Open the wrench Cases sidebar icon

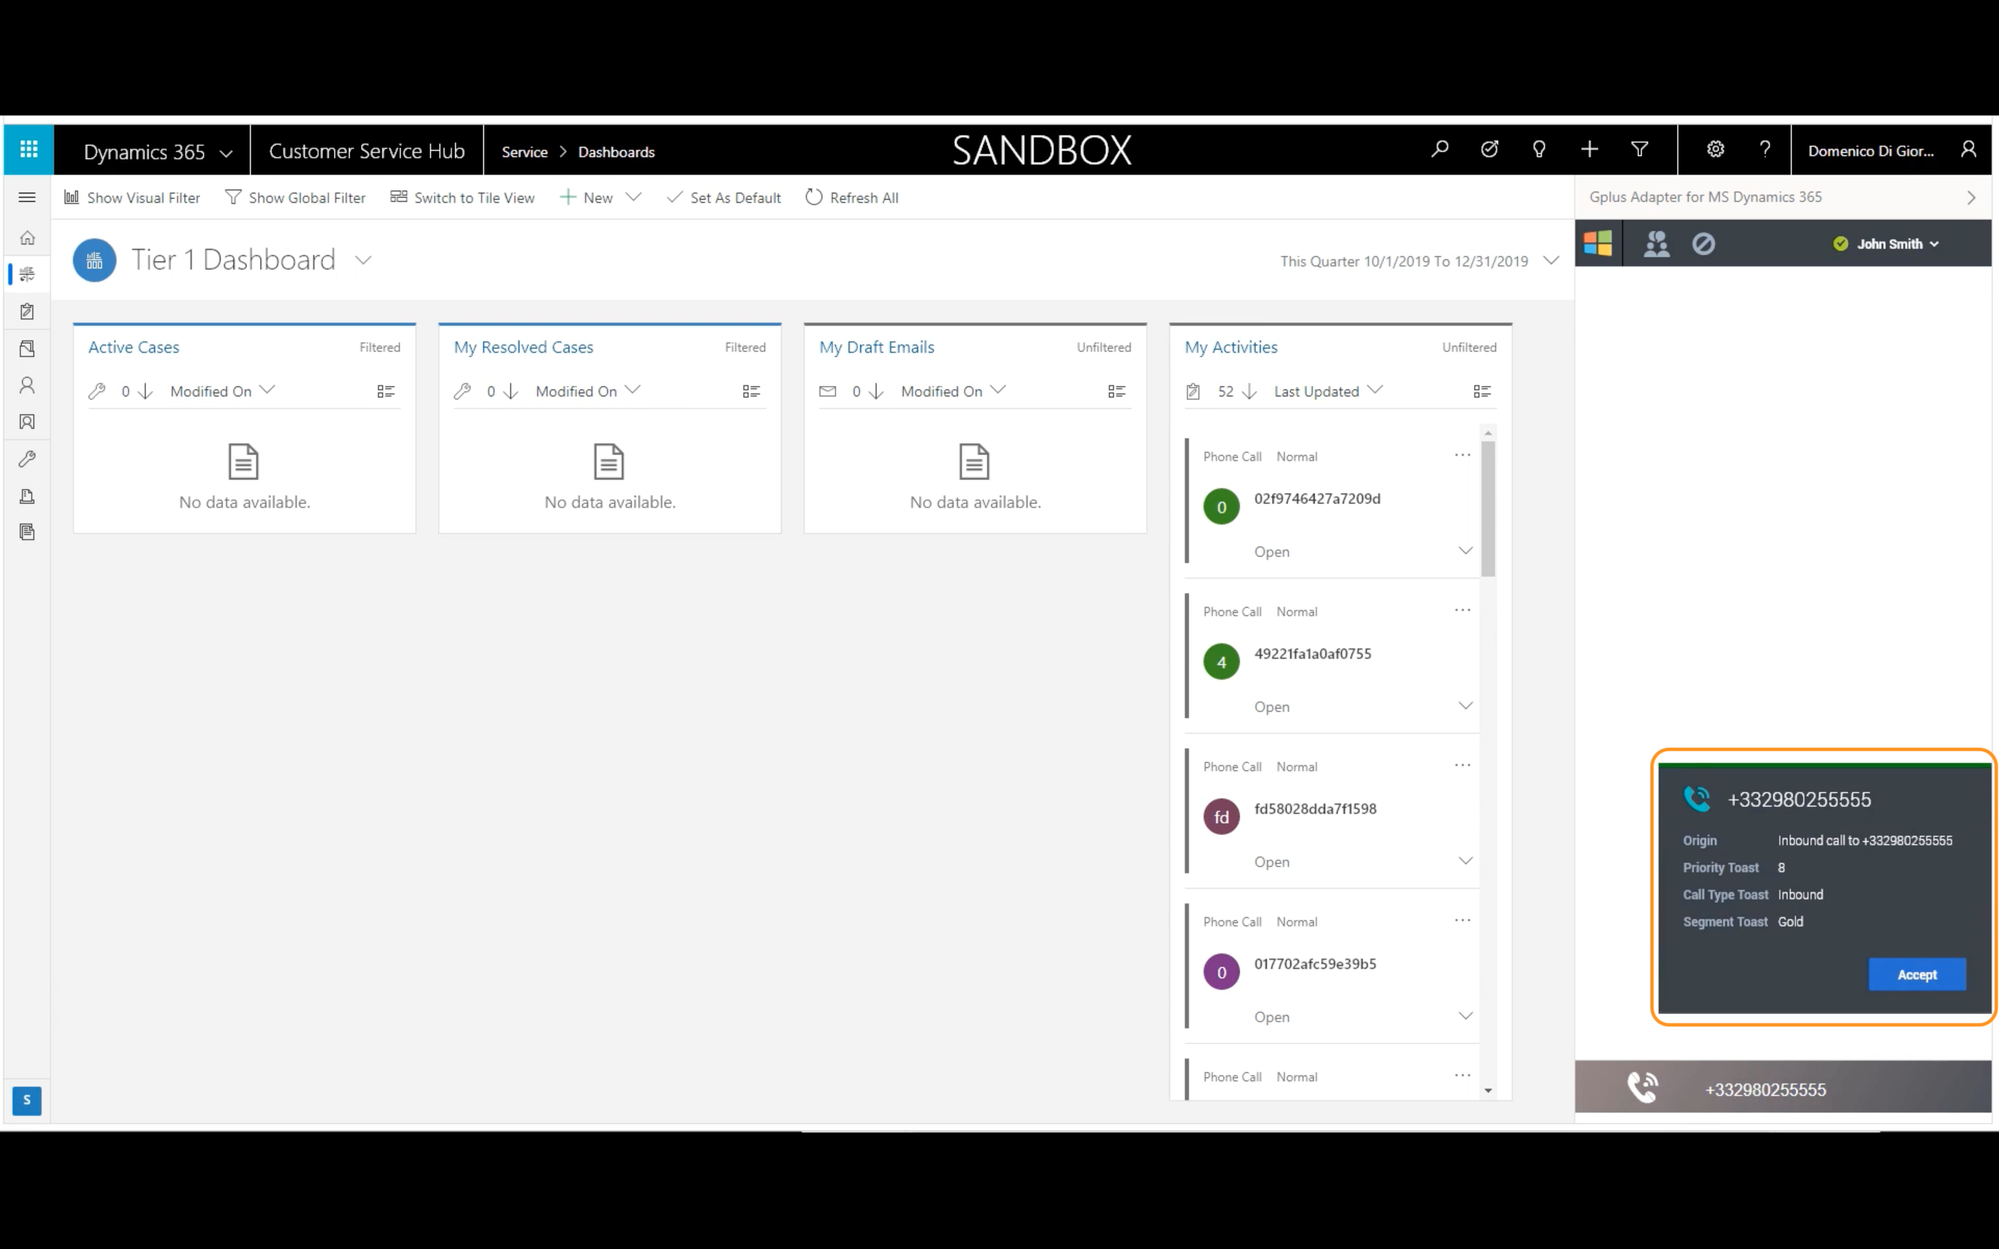pos(27,459)
